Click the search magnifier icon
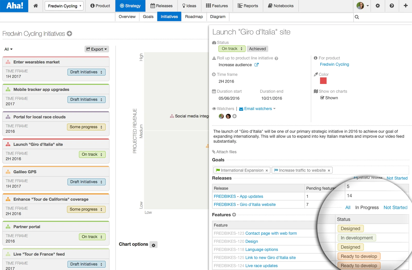 (x=357, y=17)
